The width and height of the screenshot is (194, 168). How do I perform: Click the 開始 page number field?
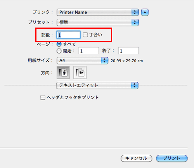[x=89, y=51]
